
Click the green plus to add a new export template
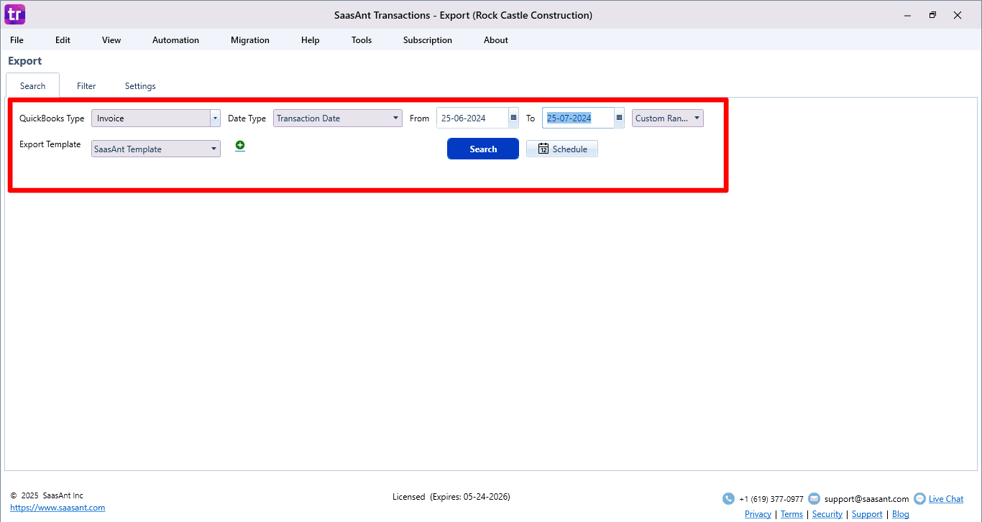coord(239,145)
